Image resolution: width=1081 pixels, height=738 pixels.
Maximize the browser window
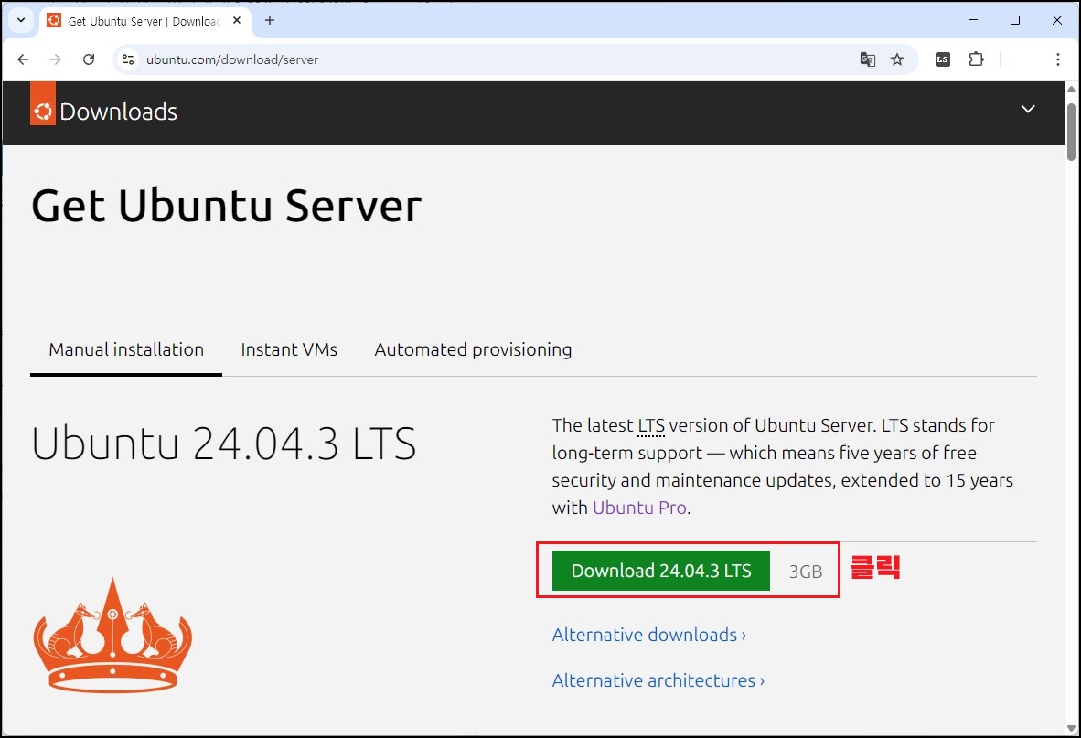tap(1015, 20)
